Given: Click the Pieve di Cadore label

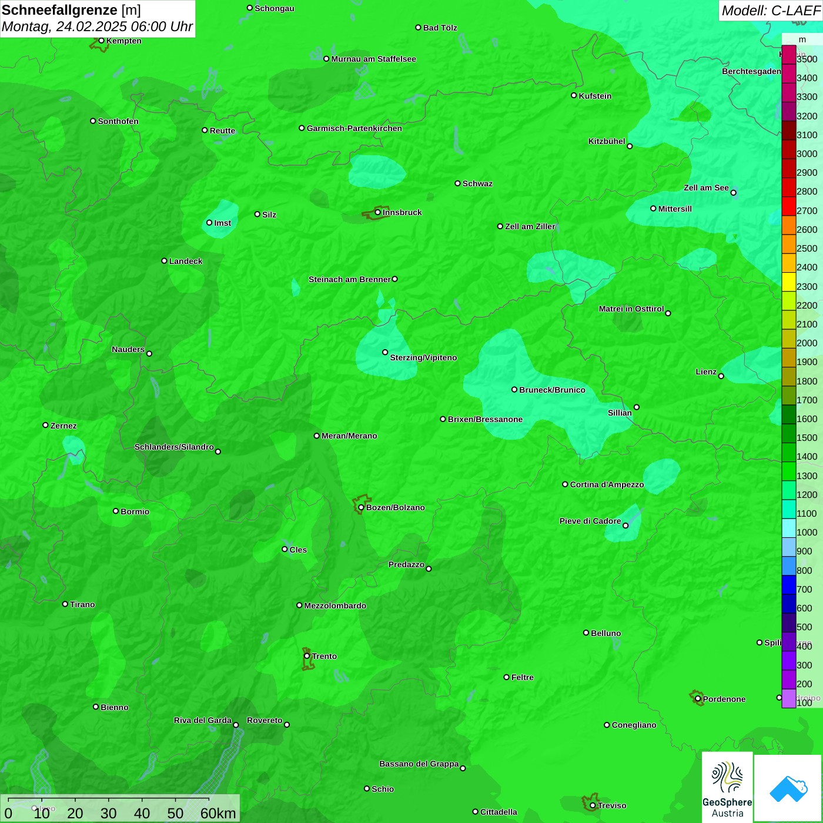Looking at the screenshot, I should [590, 521].
